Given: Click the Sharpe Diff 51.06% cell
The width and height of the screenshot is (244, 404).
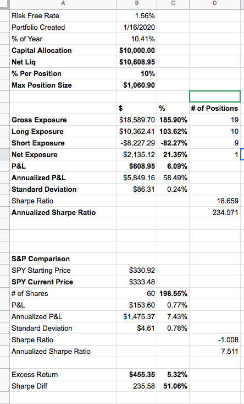Looking at the screenshot, I should tap(173, 386).
